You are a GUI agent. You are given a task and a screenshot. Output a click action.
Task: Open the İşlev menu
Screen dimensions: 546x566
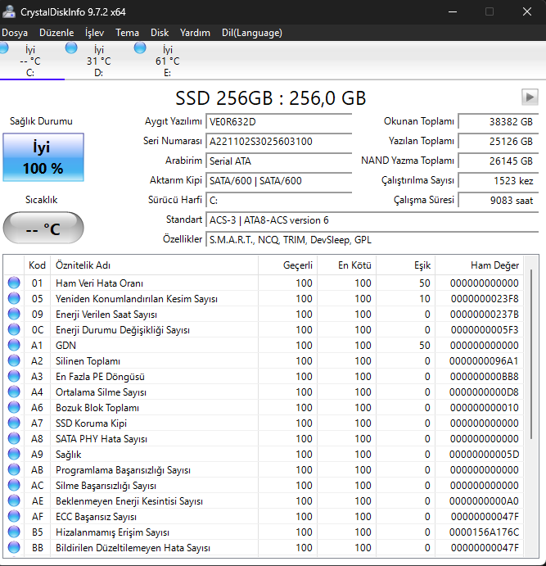tap(94, 33)
